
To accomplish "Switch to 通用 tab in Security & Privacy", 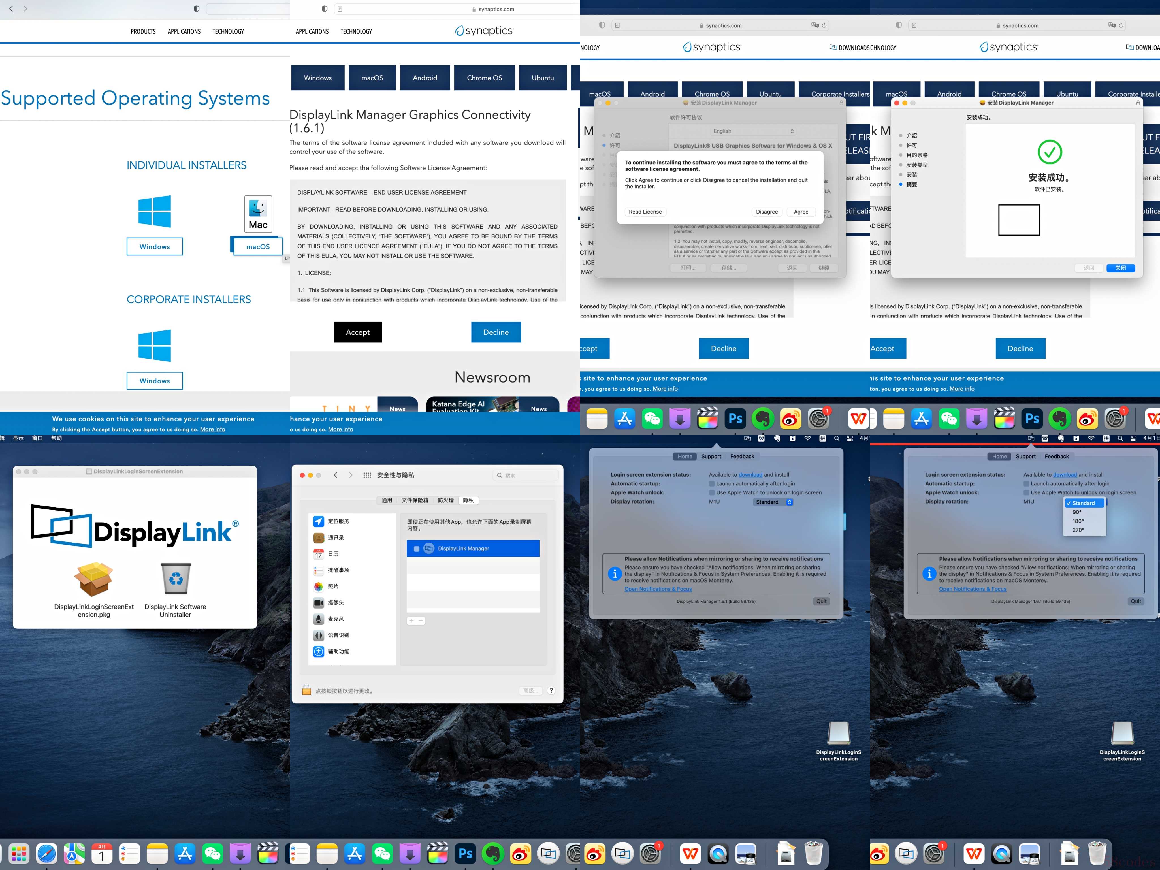I will [x=387, y=500].
